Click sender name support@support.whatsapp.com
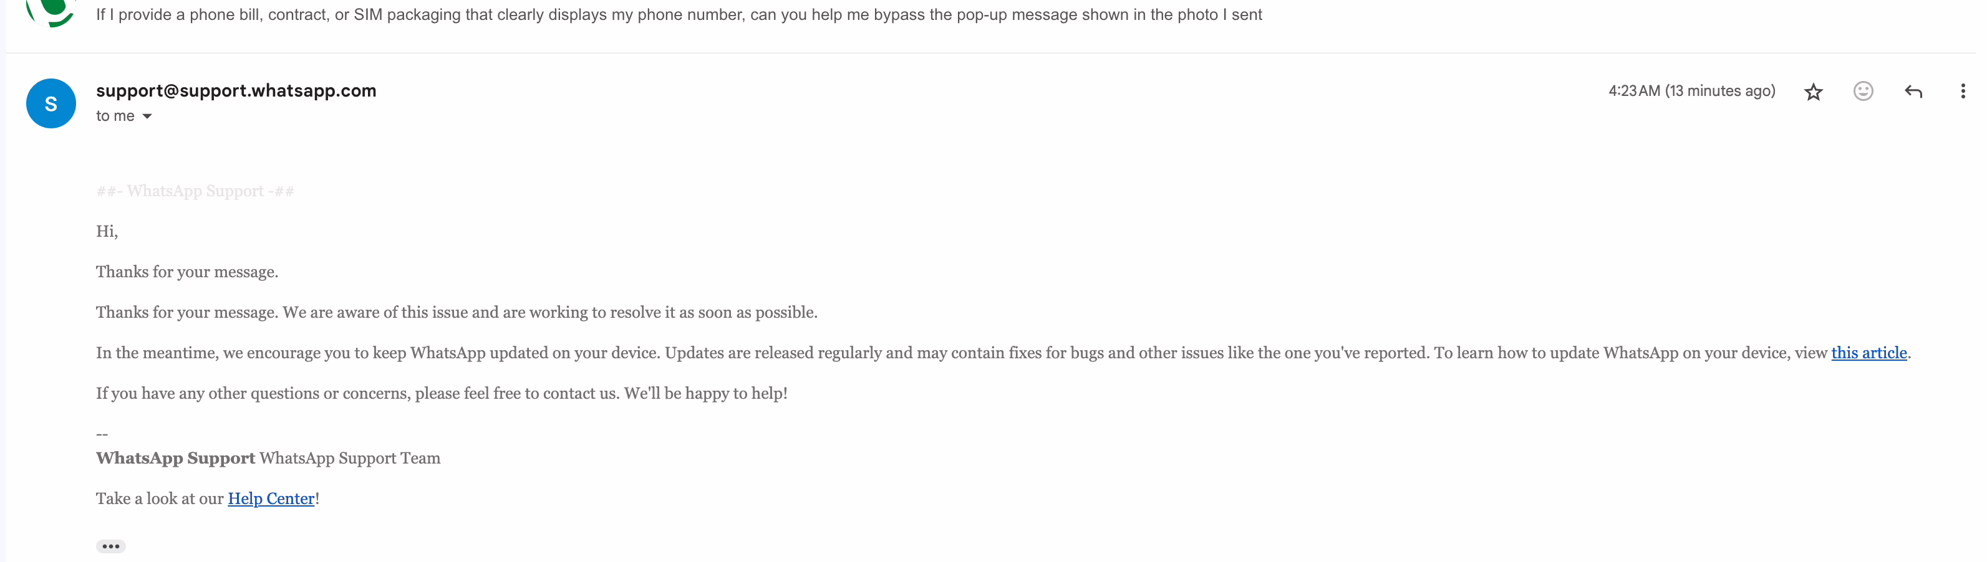Screen dimensions: 1987x562 point(236,91)
